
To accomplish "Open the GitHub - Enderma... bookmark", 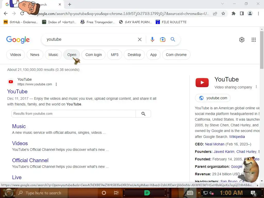I will [21, 22].
